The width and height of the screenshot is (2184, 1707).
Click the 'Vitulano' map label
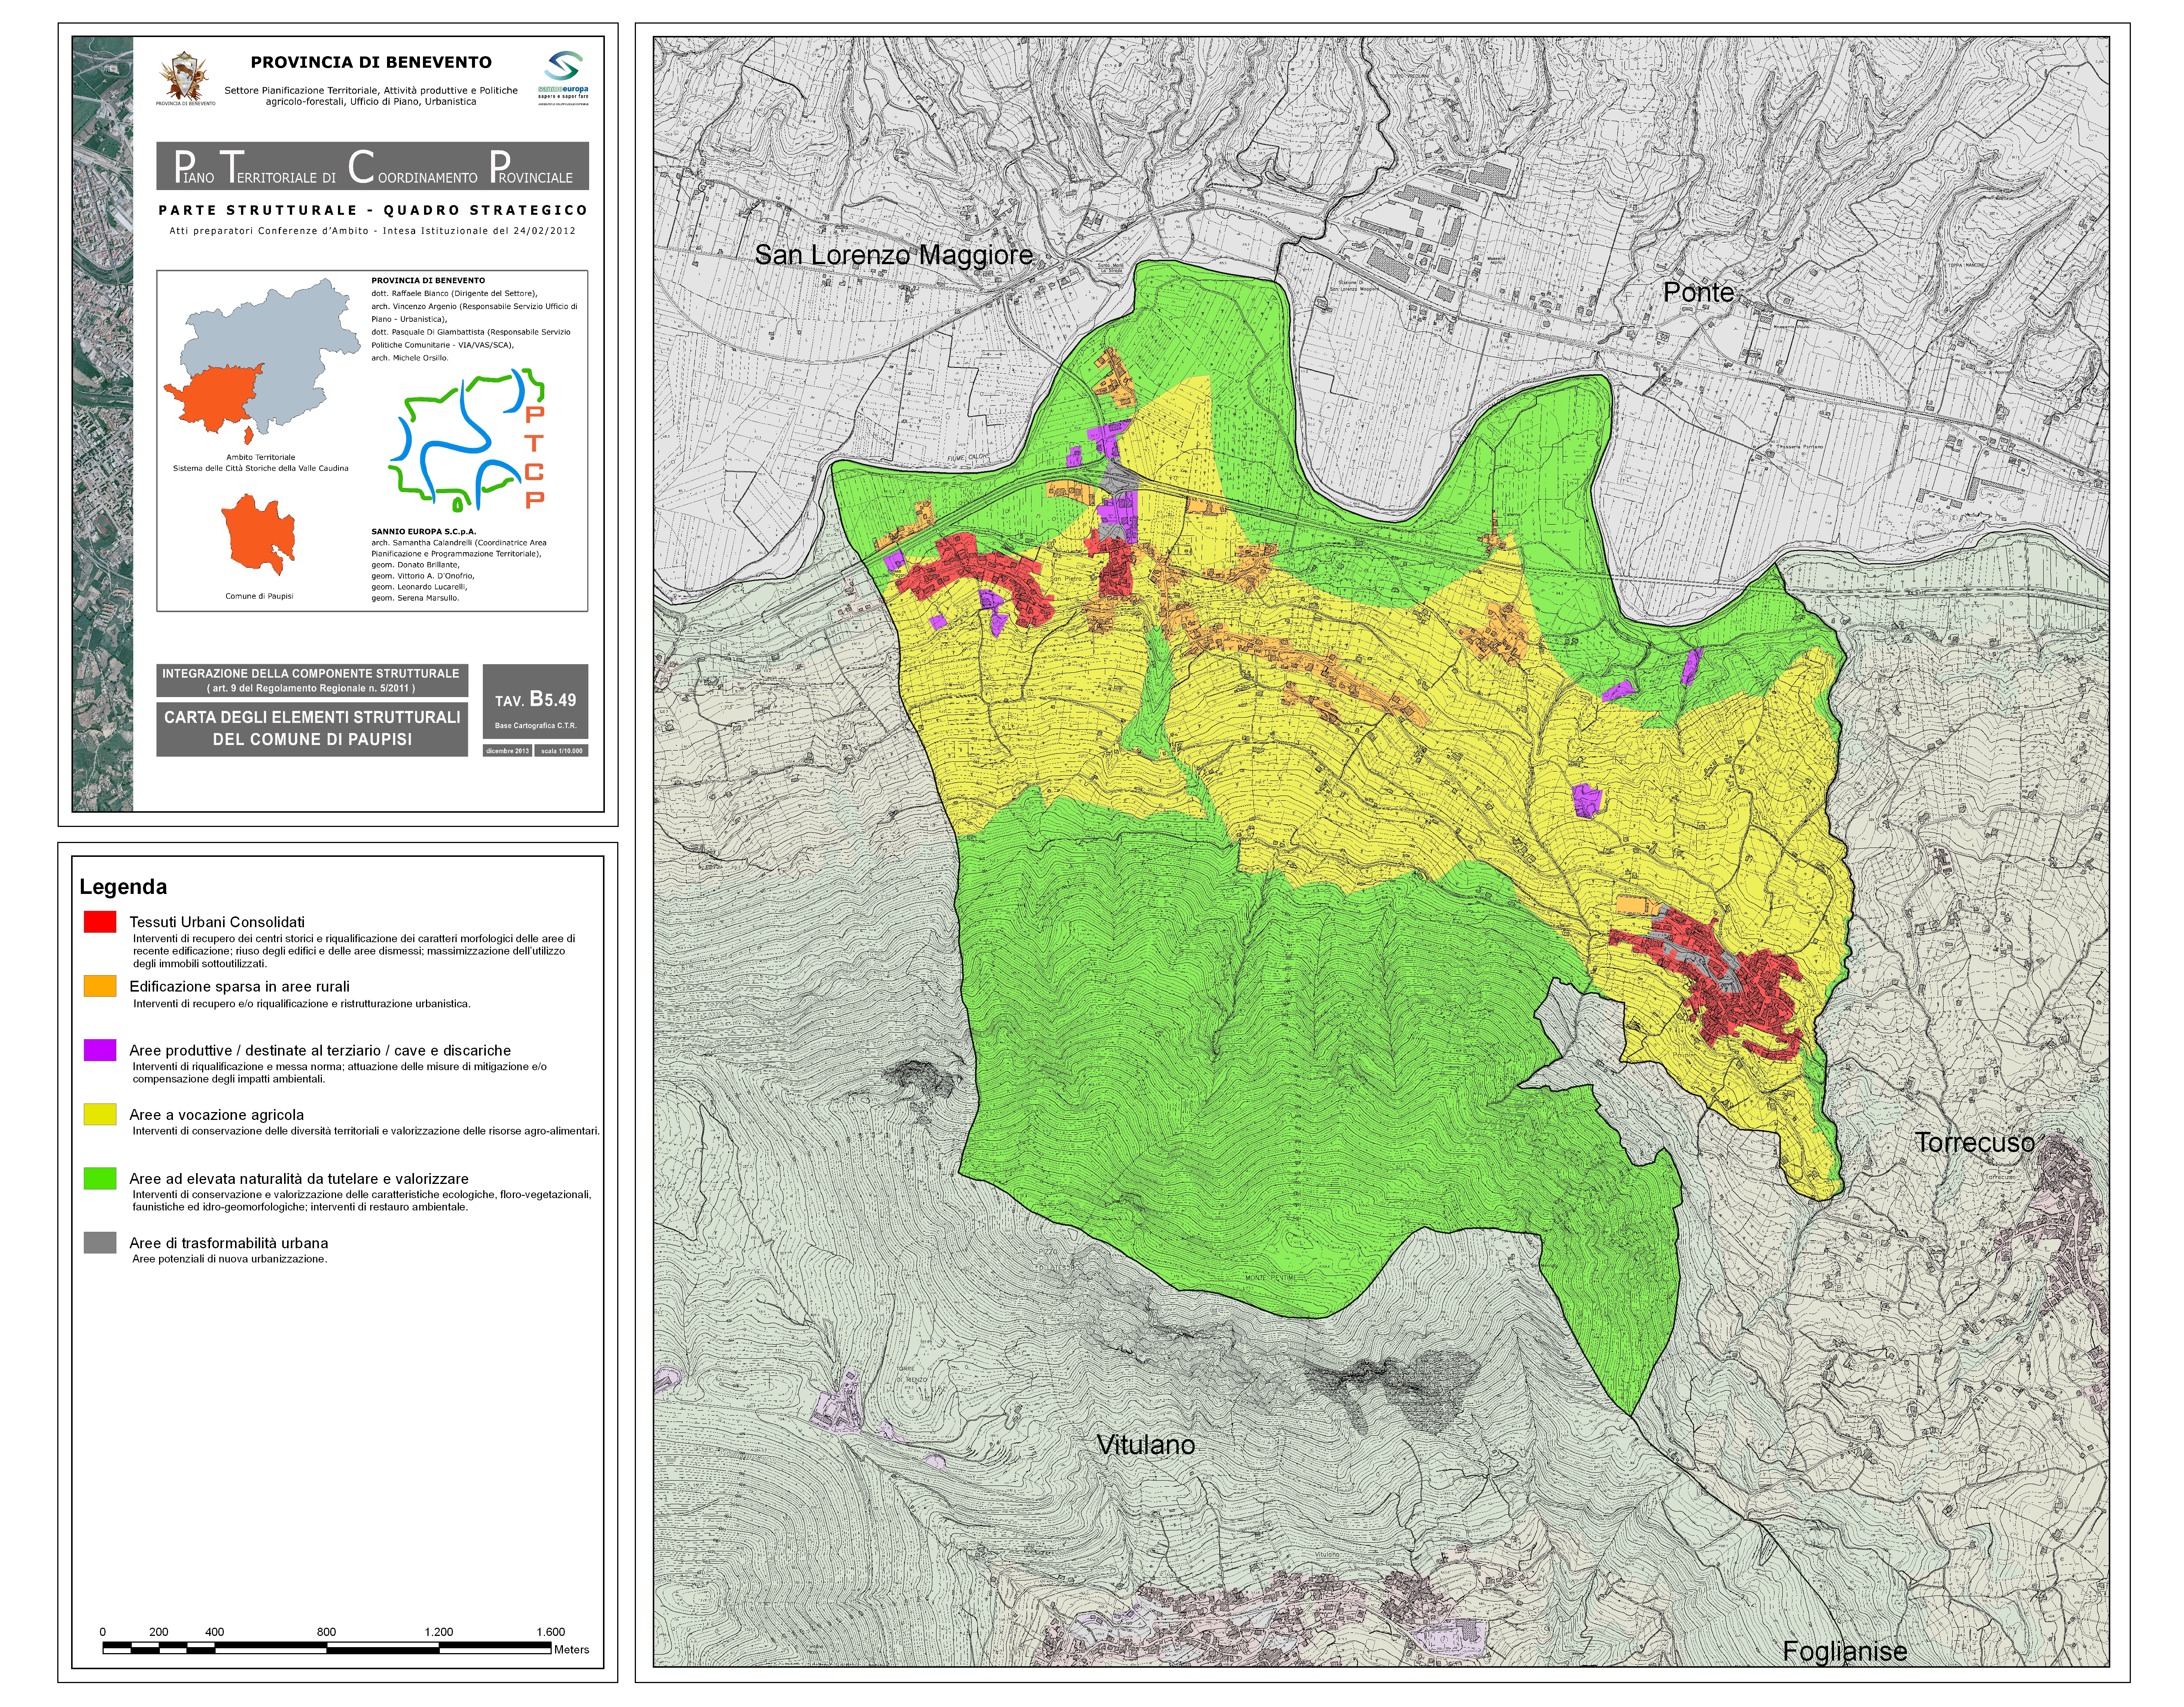coord(1146,1445)
